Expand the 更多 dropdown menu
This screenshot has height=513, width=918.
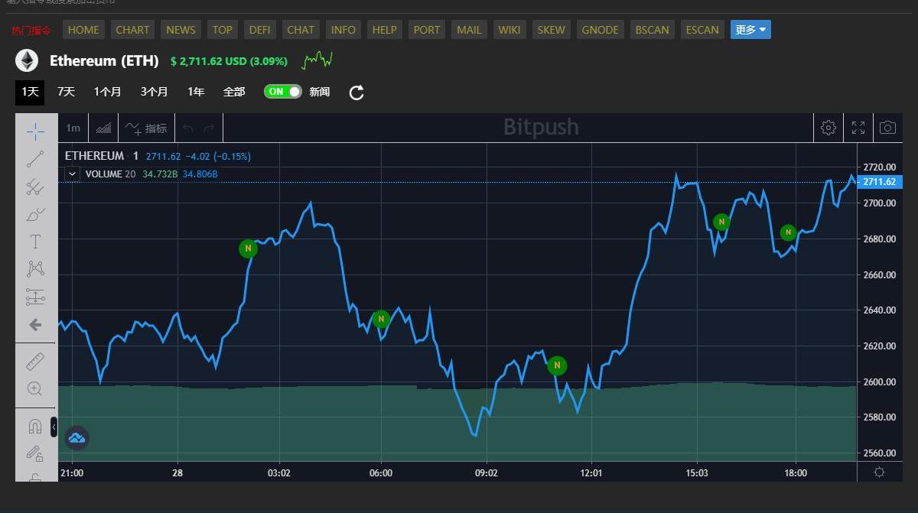750,30
